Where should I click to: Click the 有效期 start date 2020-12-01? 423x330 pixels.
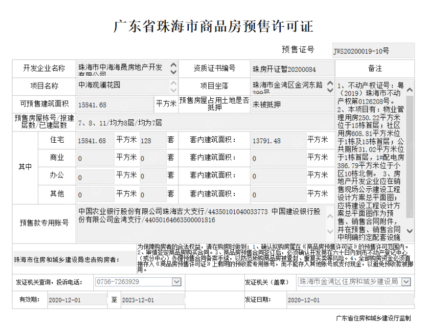77,300
